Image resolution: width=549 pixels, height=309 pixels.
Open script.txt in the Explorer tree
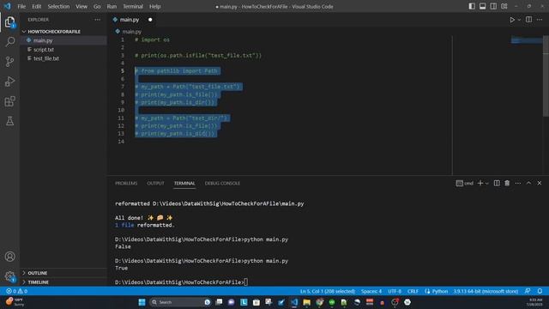[63, 50]
